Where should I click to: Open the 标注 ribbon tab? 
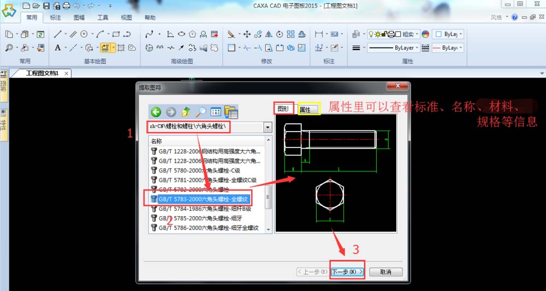(56, 17)
